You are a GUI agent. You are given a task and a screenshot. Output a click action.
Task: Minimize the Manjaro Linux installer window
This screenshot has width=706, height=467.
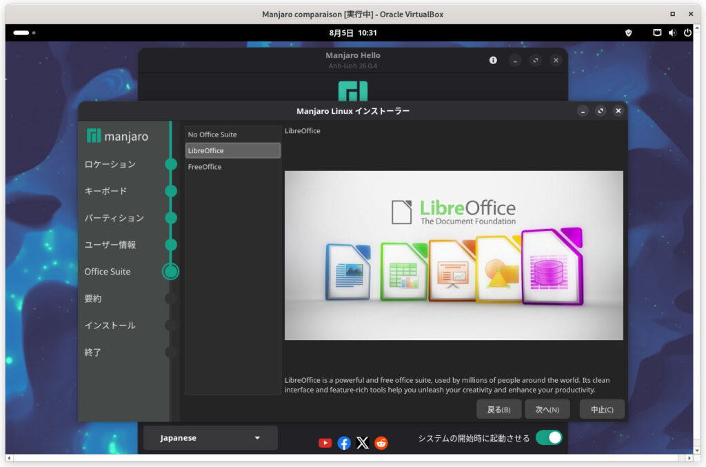(583, 111)
